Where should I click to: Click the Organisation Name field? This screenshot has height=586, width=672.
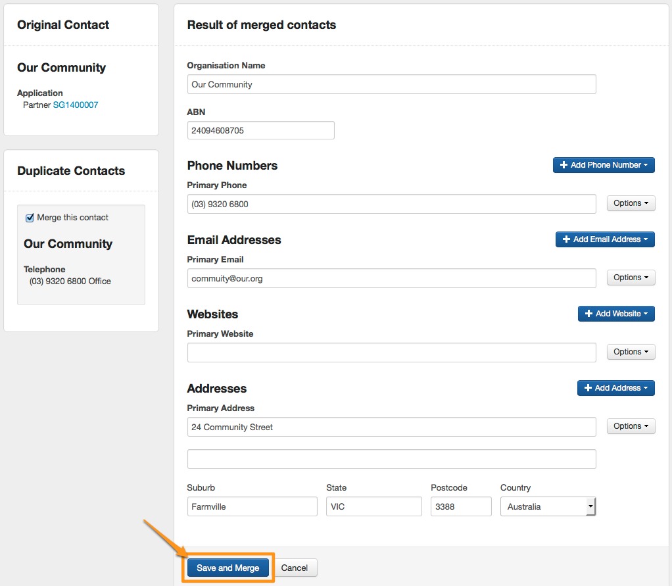pyautogui.click(x=391, y=84)
